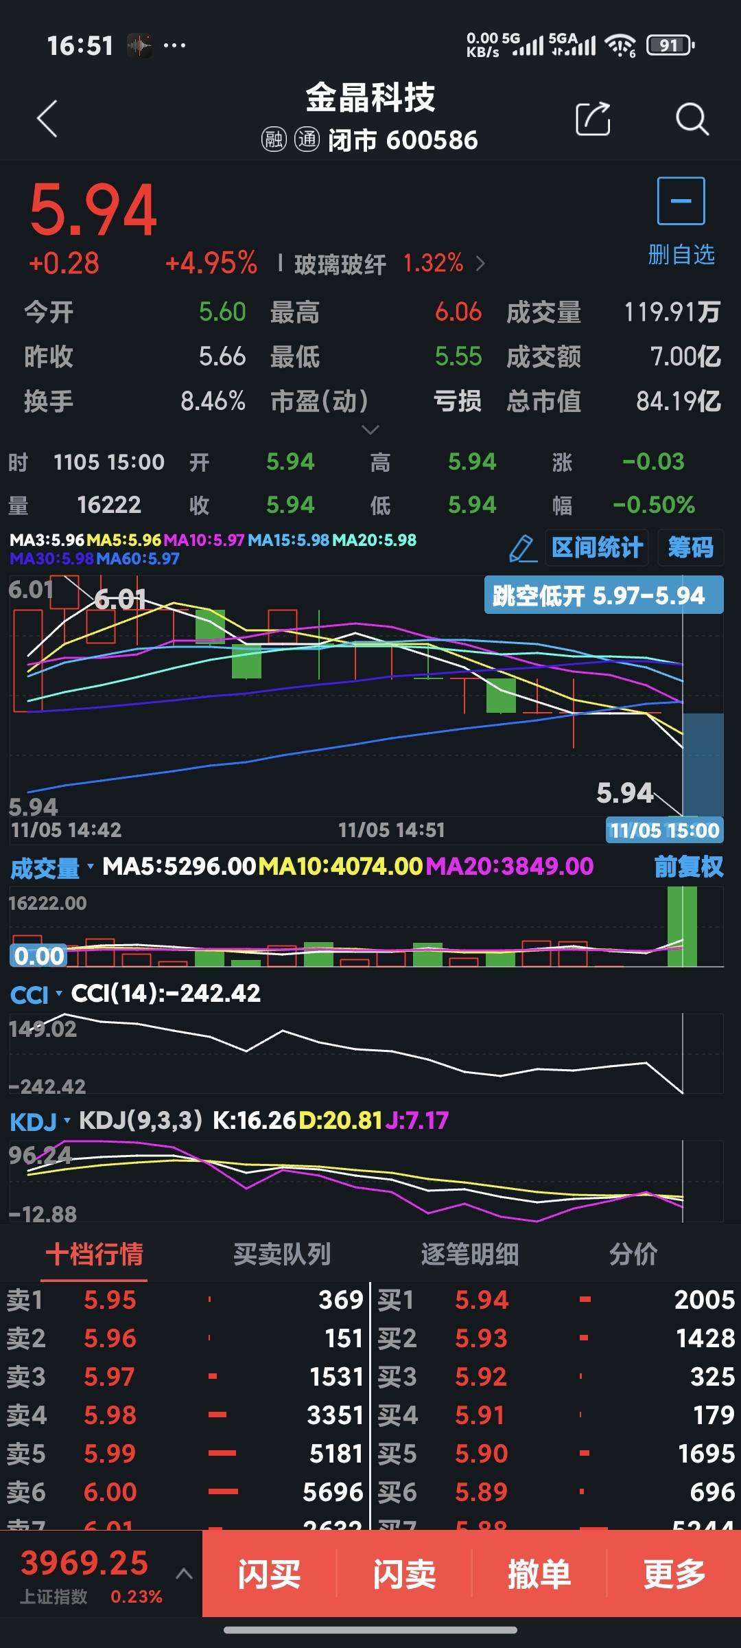This screenshot has width=741, height=1648.
Task: Tap the CCI(14):-242.42 value label
Action: (x=166, y=994)
